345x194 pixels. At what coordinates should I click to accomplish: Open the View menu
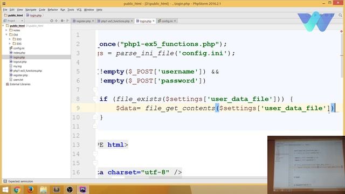pos(20,10)
